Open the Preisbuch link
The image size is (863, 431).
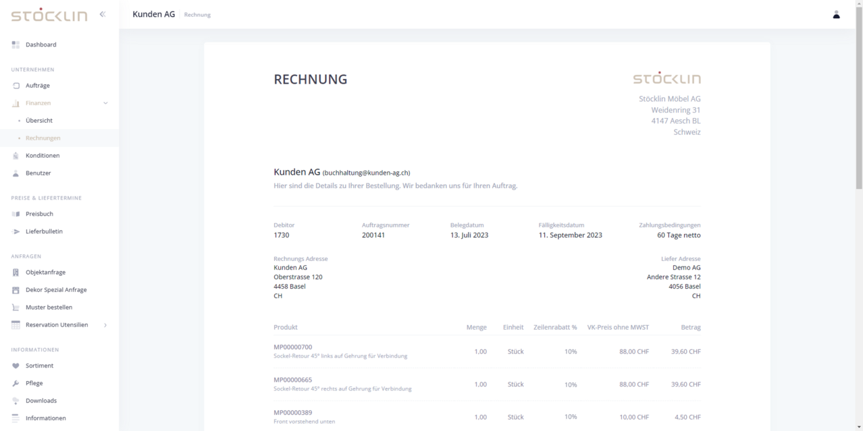39,214
